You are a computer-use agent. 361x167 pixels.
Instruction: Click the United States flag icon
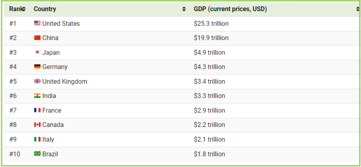[x=37, y=23]
